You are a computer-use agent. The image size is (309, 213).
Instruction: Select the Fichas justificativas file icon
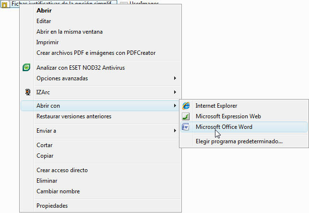[x=5, y=4]
